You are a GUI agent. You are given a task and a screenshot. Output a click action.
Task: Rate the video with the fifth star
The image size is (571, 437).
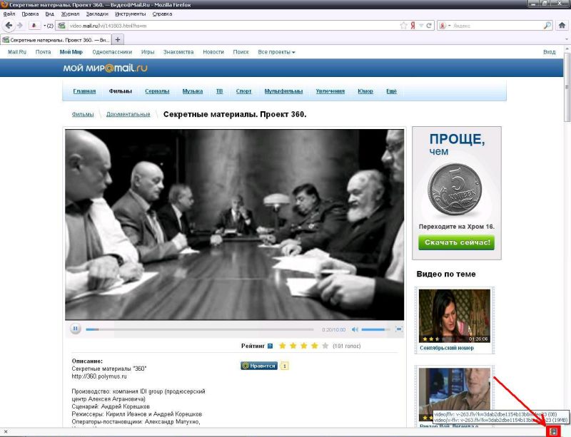[x=325, y=346]
